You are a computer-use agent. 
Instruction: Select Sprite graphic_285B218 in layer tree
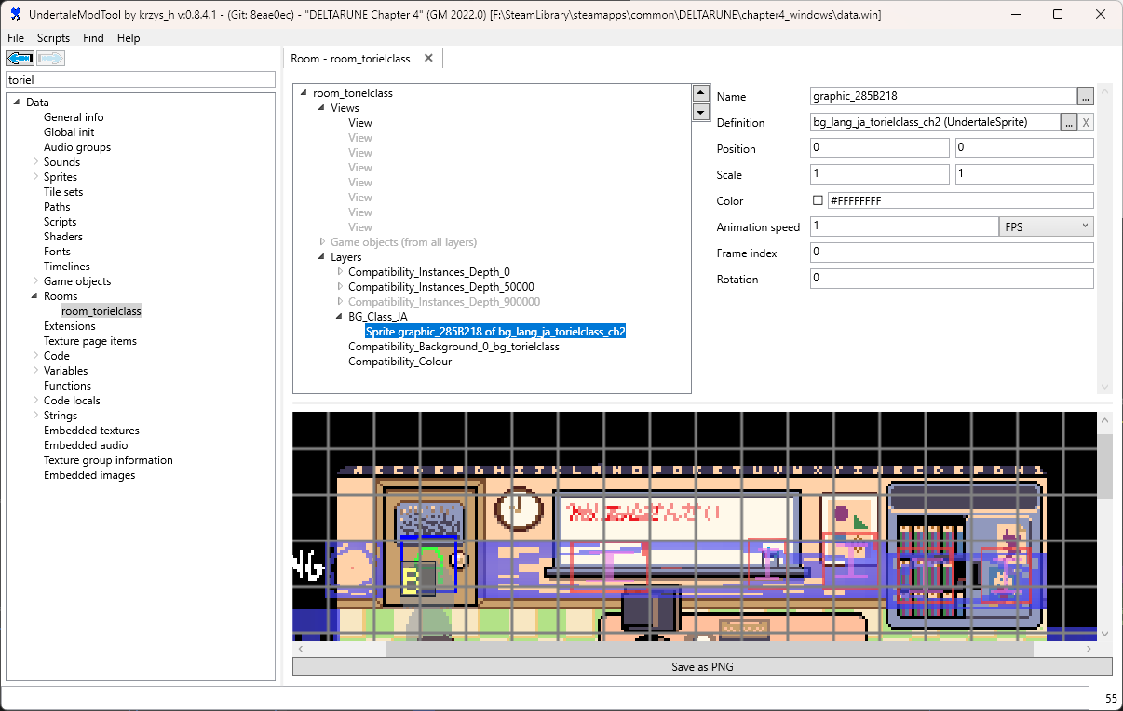coord(495,332)
